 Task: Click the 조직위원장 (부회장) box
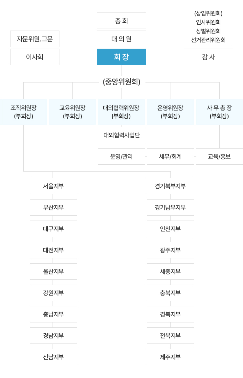(x=24, y=112)
